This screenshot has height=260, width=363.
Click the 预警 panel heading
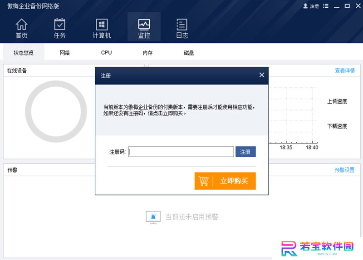(12, 170)
